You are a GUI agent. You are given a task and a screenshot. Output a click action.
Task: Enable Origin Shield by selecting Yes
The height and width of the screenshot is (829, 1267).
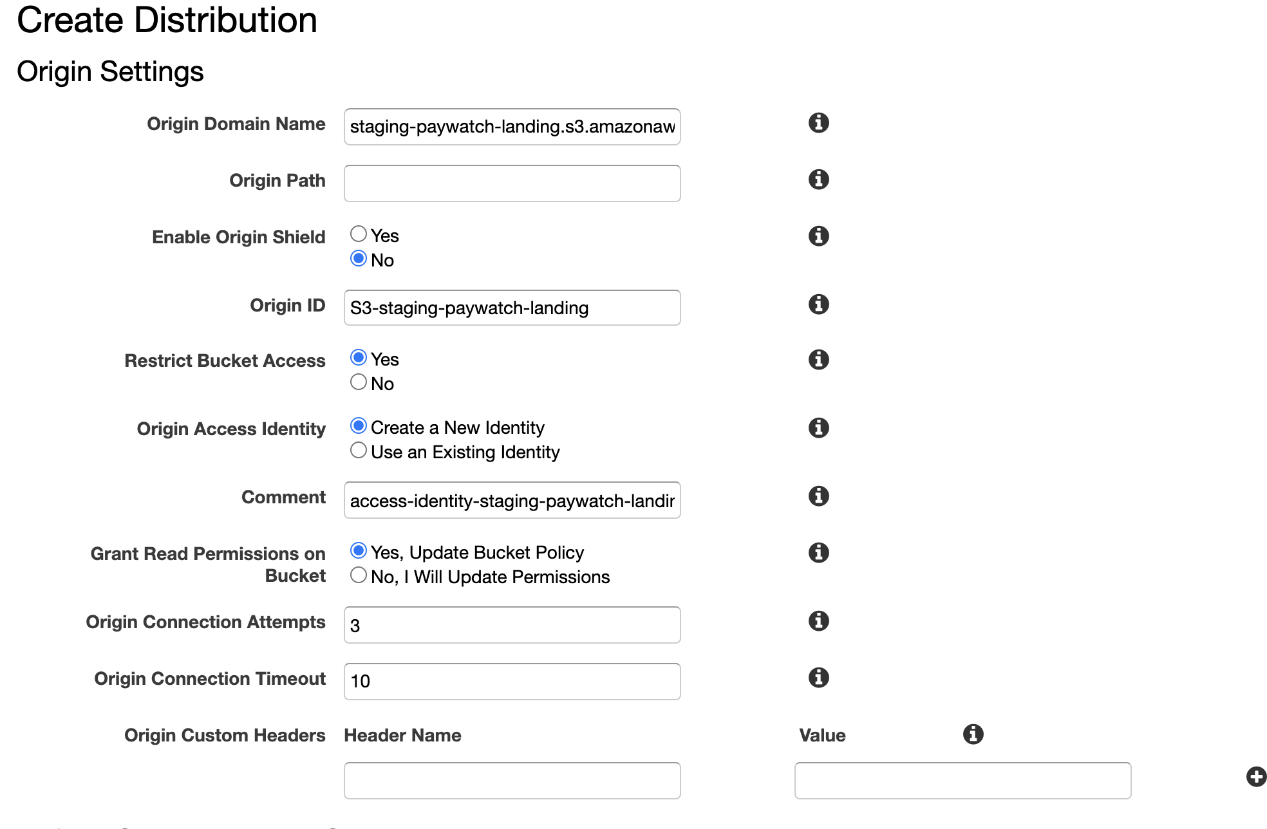pos(359,234)
